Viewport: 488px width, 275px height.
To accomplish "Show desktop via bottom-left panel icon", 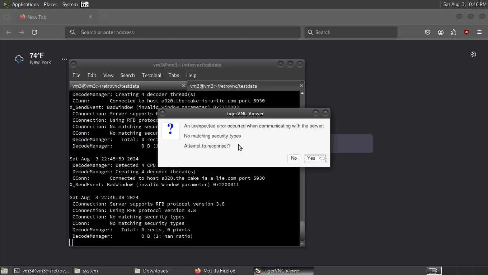I will coord(4,271).
